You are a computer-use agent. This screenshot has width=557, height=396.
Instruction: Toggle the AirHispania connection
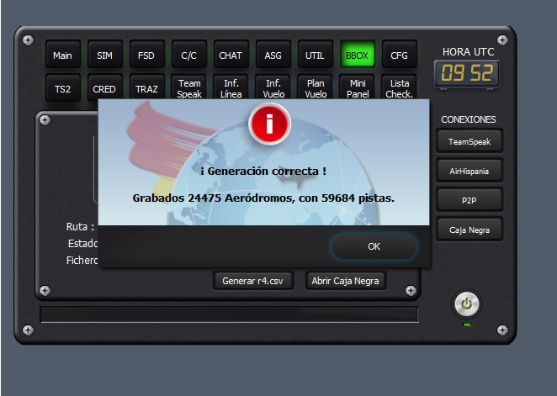pos(469,171)
